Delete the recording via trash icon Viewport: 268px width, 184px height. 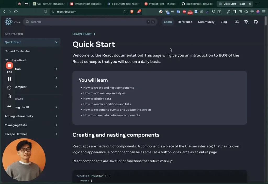[x=9, y=96]
